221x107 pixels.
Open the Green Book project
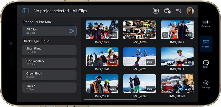pos(49,75)
